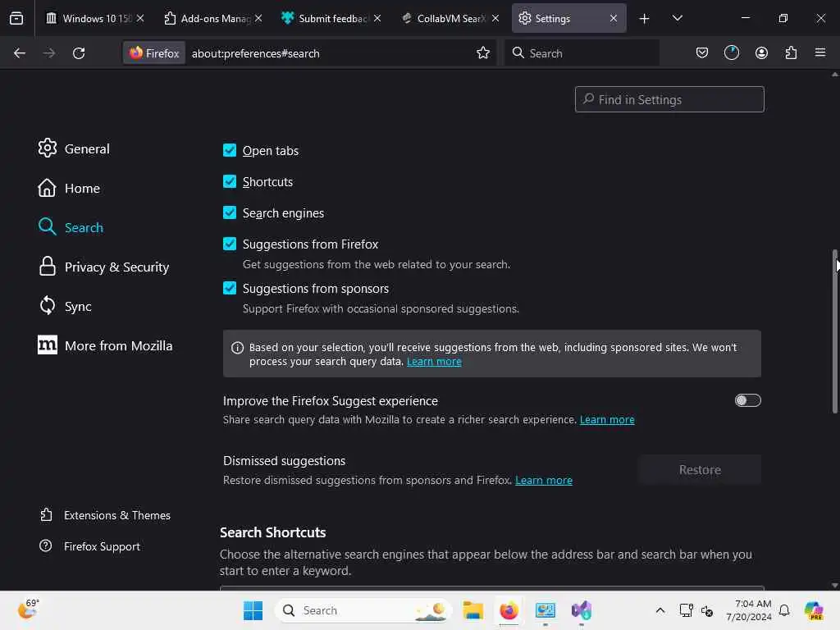The height and width of the screenshot is (630, 840).
Task: Open network status tray icon
Action: click(x=686, y=610)
